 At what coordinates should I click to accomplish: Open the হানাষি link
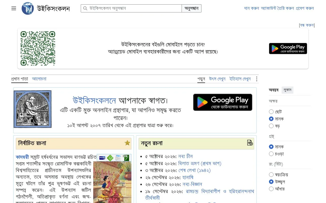coord(188,178)
